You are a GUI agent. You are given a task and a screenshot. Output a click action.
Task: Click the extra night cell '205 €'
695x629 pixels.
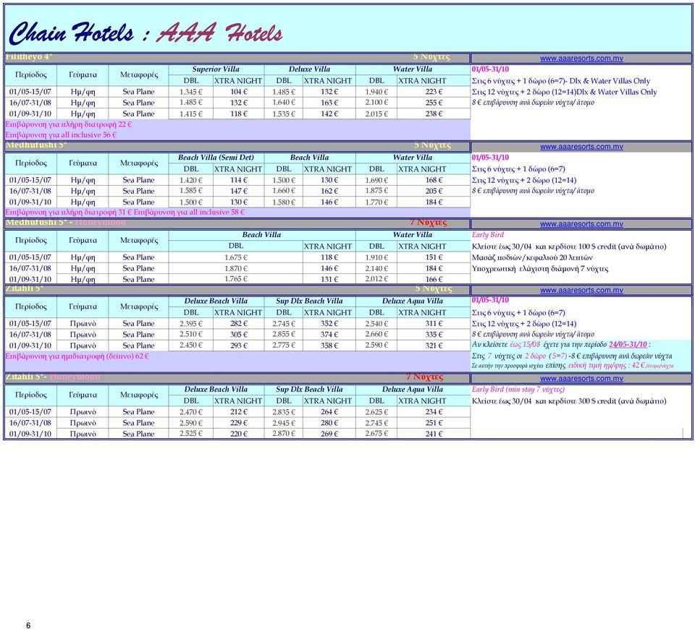[434, 191]
